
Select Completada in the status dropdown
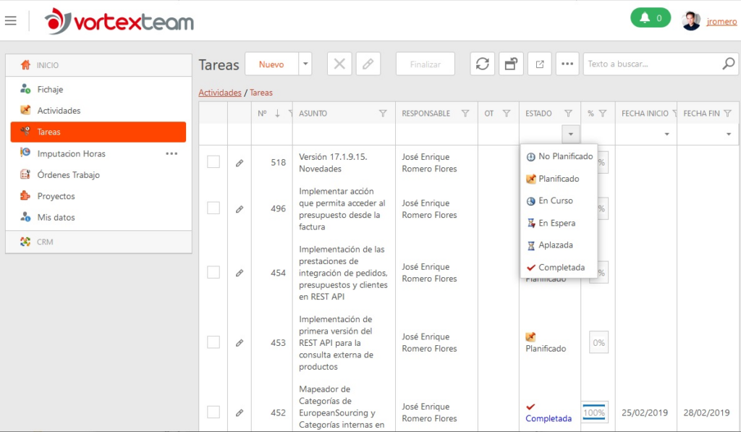[559, 268]
